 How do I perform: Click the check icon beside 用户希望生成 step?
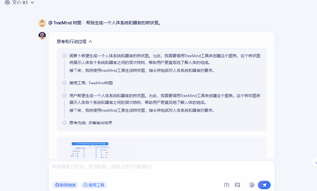65,96
